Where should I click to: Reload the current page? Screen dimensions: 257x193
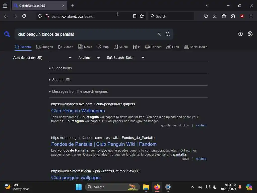24,16
